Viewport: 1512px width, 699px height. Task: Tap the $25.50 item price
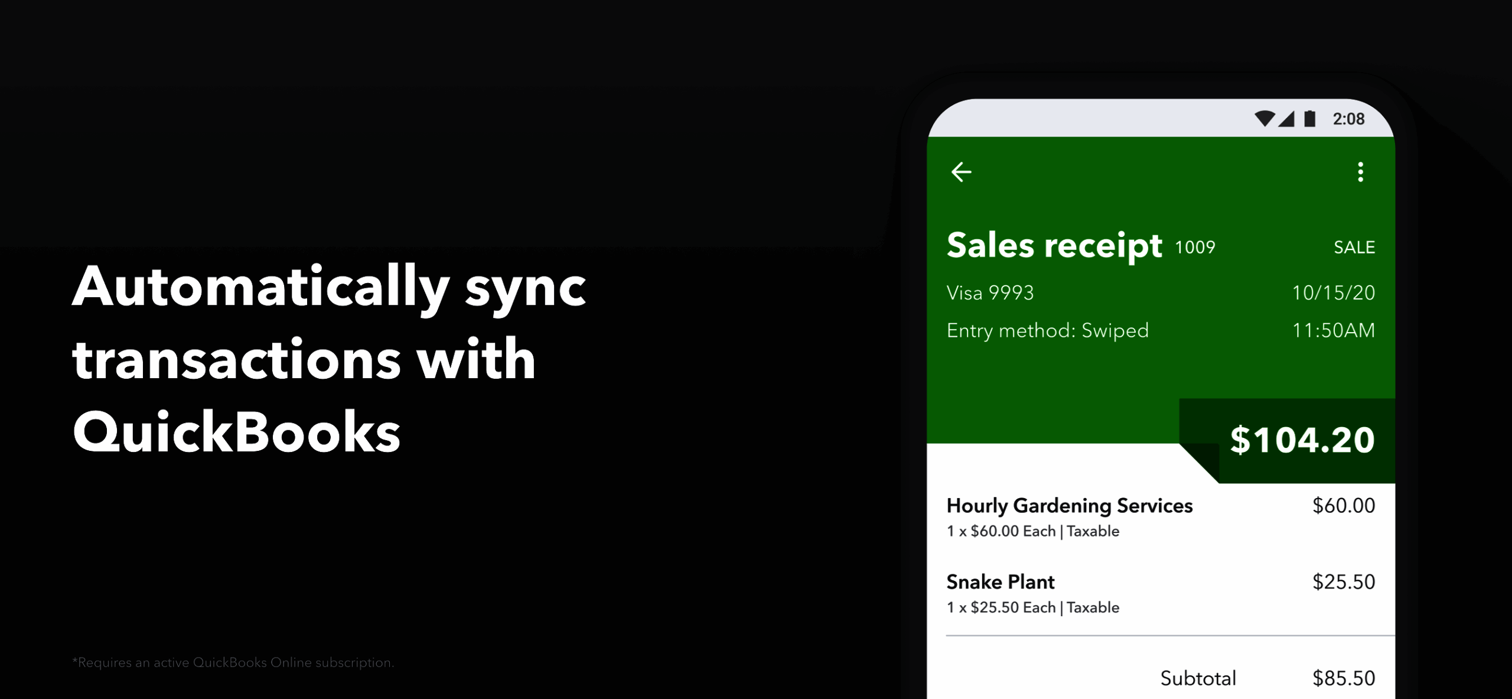1343,582
